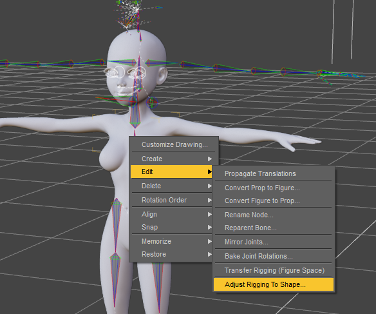Choose Transfer Rigging (Figure Space)
Viewport: 376px width, 314px height.
coord(274,270)
